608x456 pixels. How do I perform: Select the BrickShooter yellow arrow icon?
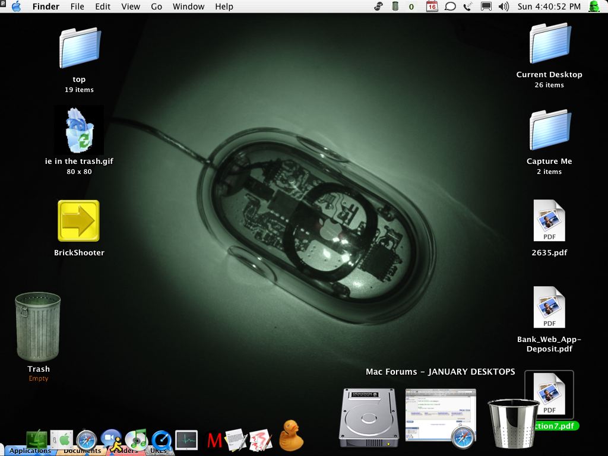click(x=79, y=221)
